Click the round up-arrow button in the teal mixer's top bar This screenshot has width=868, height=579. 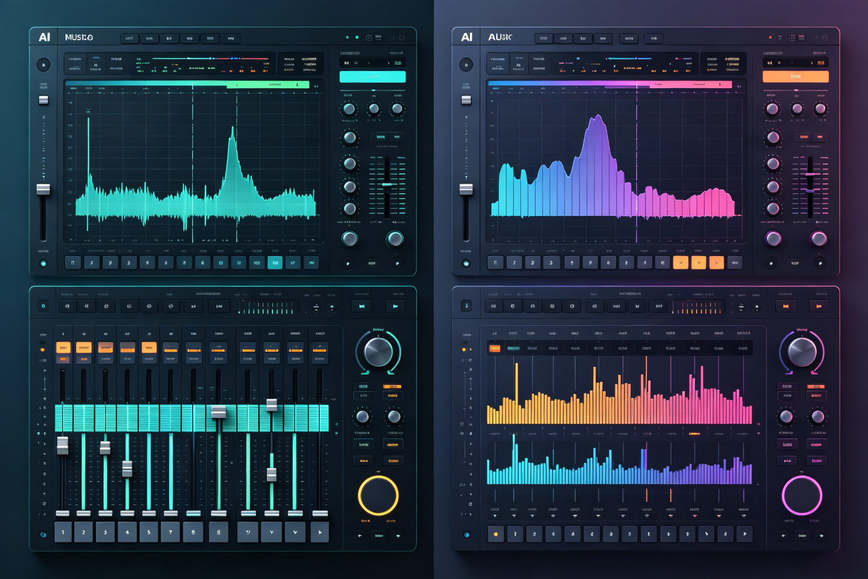[332, 307]
